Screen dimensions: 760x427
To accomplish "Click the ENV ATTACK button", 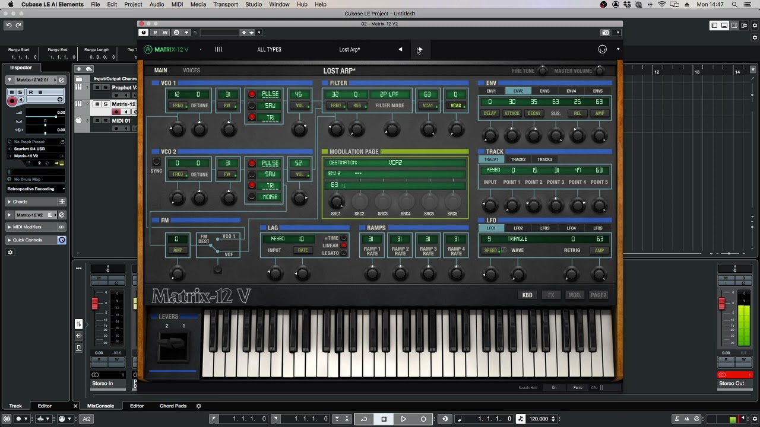I will pyautogui.click(x=512, y=113).
